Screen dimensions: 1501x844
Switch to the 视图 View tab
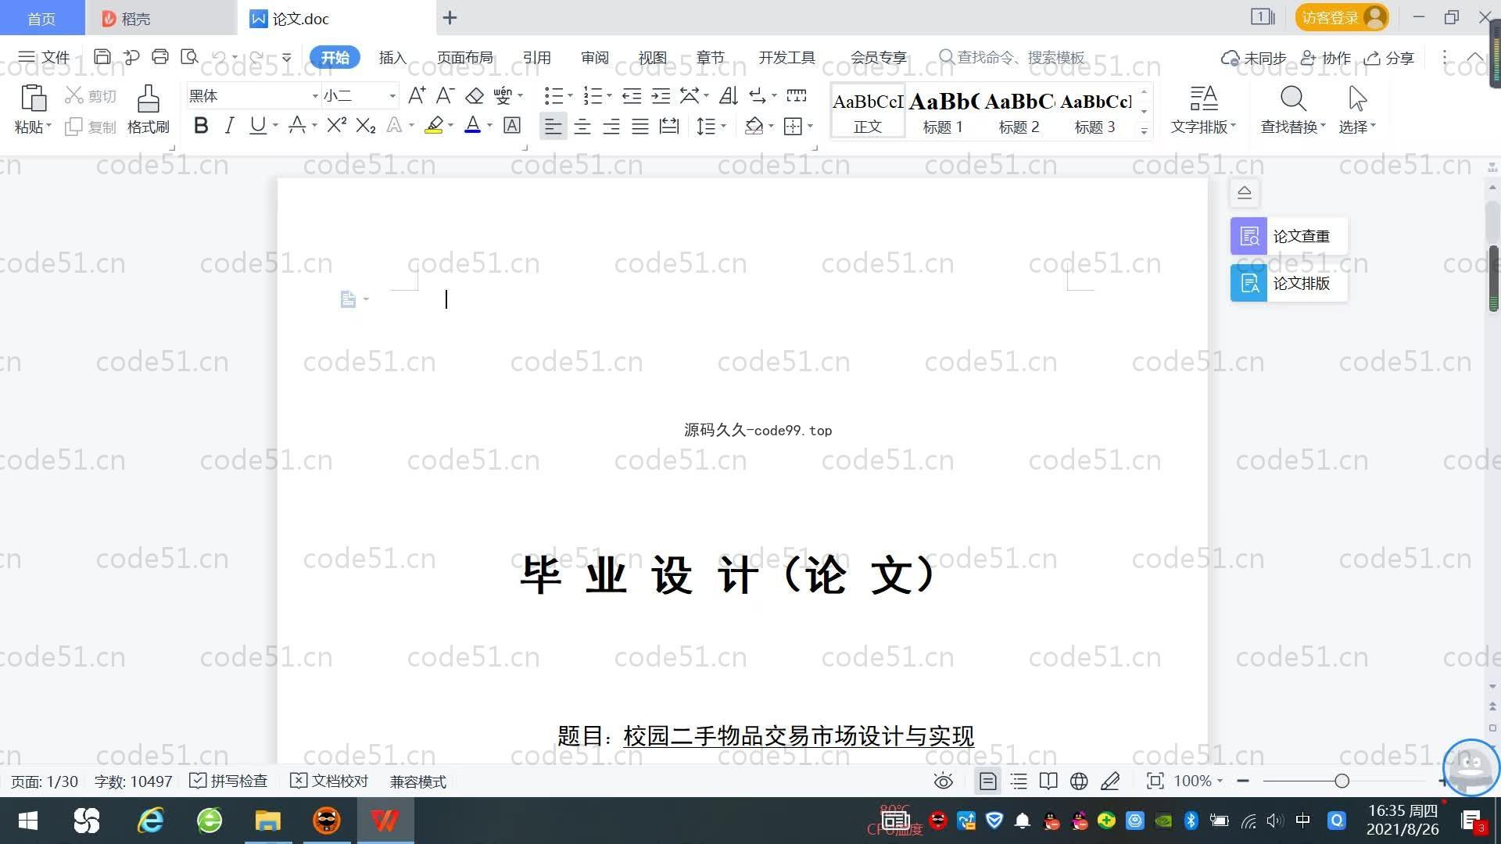click(x=653, y=57)
